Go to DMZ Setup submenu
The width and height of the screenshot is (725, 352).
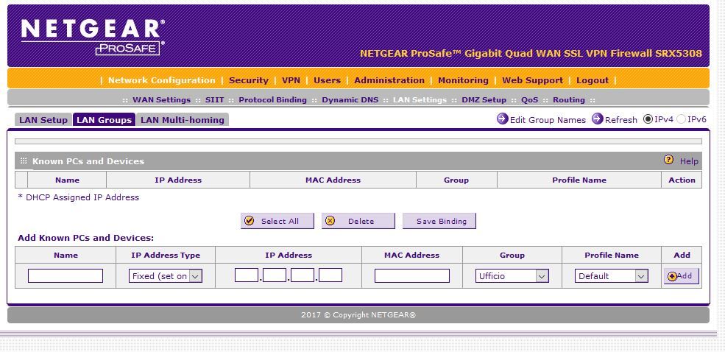point(484,100)
